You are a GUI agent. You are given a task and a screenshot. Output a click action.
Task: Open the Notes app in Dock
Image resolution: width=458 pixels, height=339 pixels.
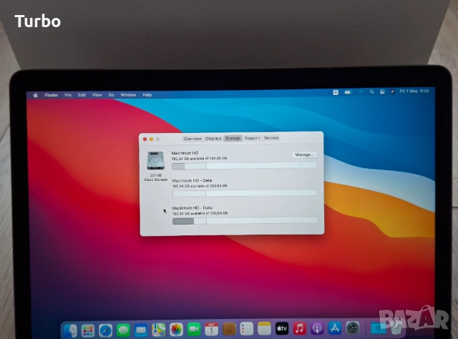point(264,328)
